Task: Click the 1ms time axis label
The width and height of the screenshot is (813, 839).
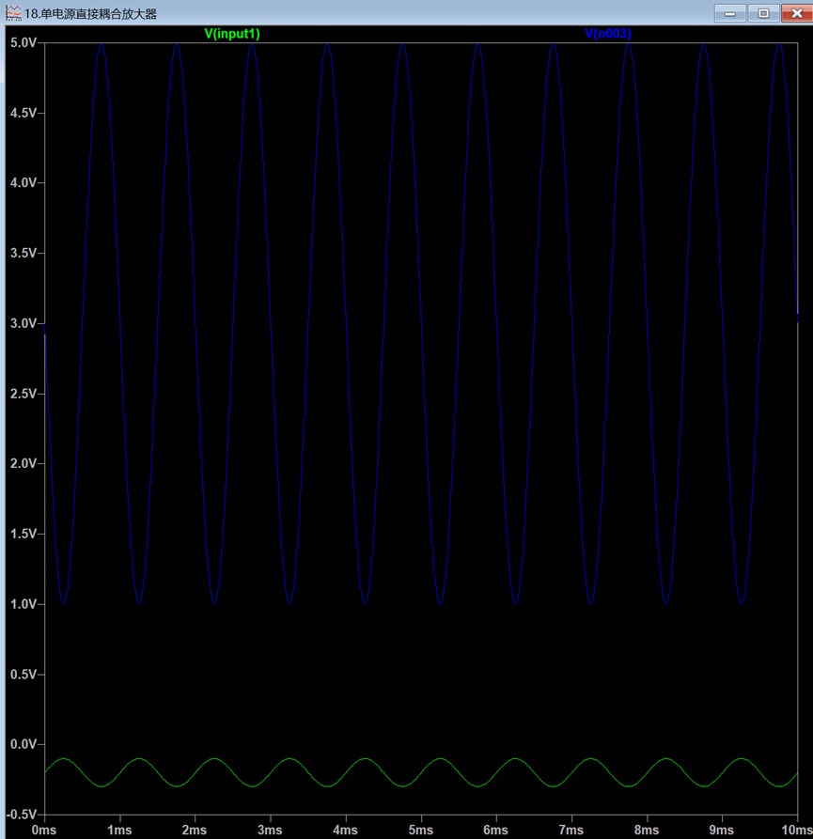Action: pyautogui.click(x=119, y=830)
